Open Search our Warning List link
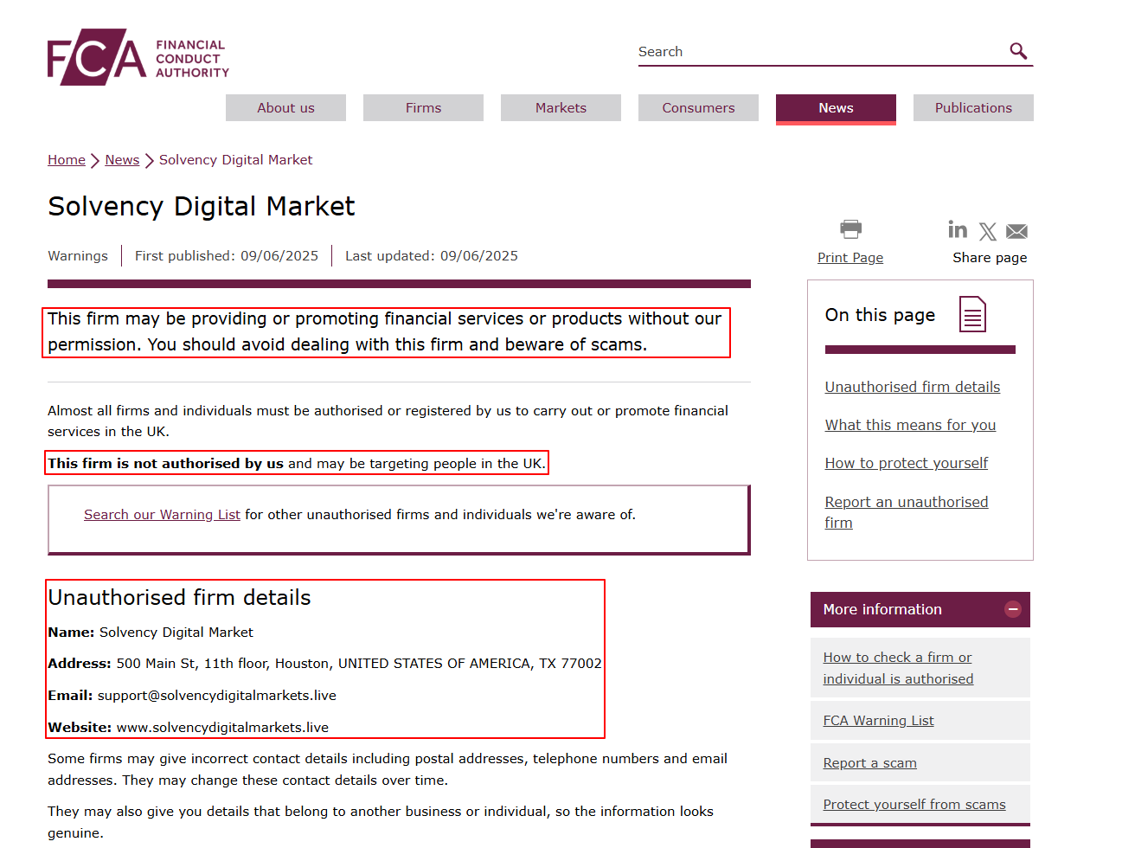1122x848 pixels. pyautogui.click(x=162, y=515)
